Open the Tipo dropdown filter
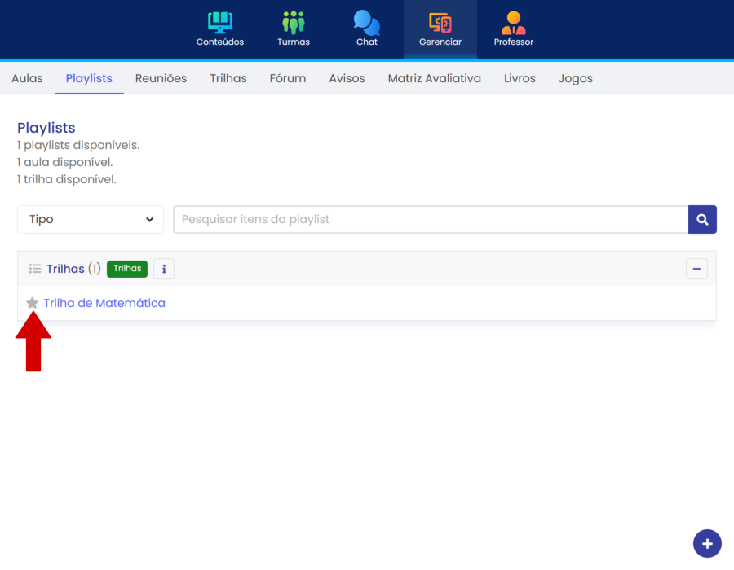The image size is (734, 570). coord(91,219)
